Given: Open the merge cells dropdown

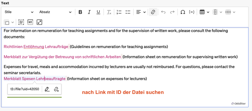Looking at the screenshot, I should (9, 22).
